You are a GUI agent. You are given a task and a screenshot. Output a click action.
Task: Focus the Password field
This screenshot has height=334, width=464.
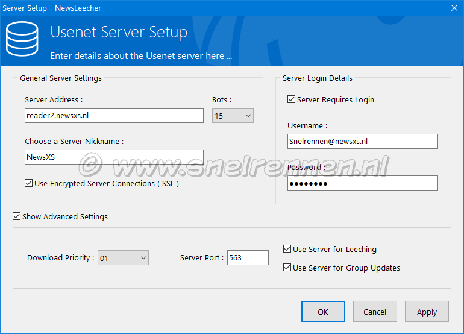363,183
